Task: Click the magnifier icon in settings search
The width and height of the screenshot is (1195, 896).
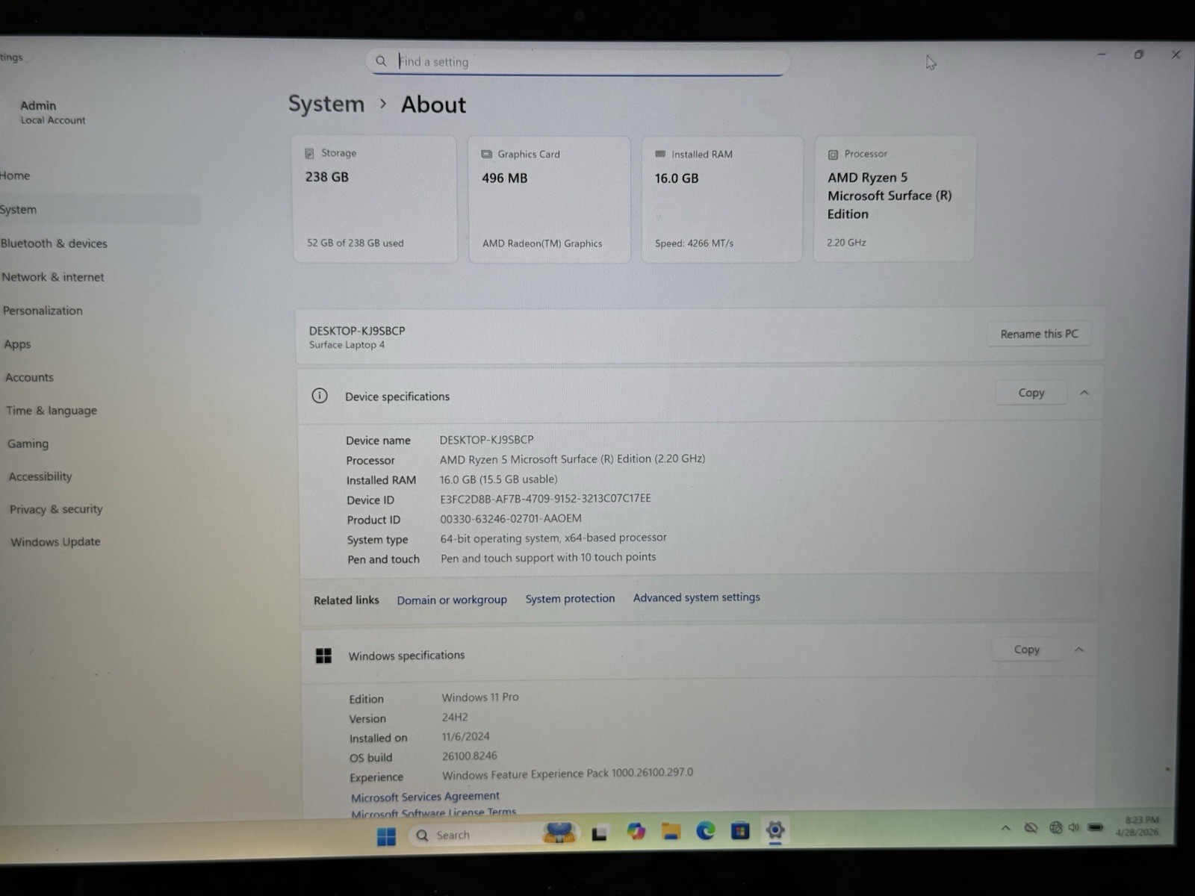Action: pos(381,60)
